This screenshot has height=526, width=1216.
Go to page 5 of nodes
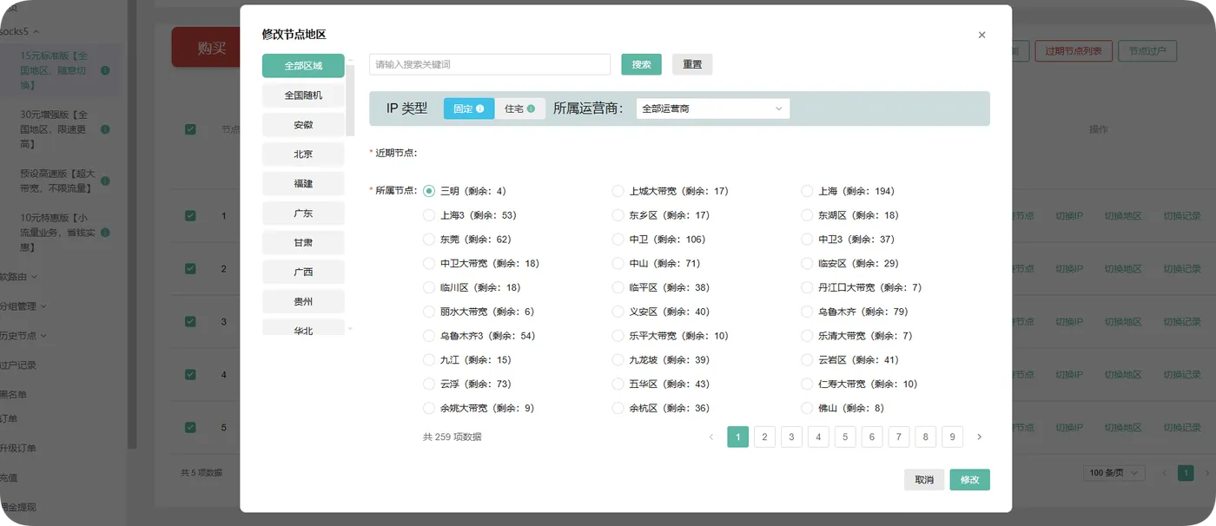point(845,437)
